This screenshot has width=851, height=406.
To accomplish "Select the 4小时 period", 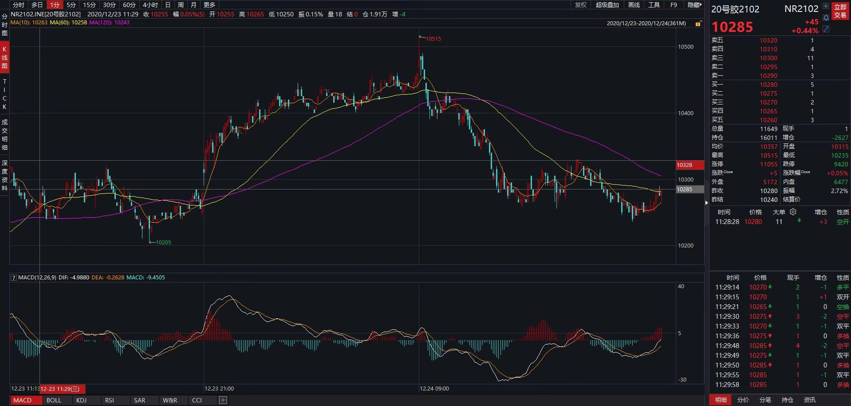I will (x=150, y=5).
